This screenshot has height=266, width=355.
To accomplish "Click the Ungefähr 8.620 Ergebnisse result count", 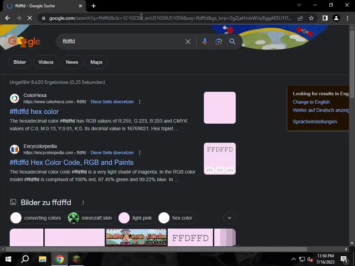I will tap(57, 82).
